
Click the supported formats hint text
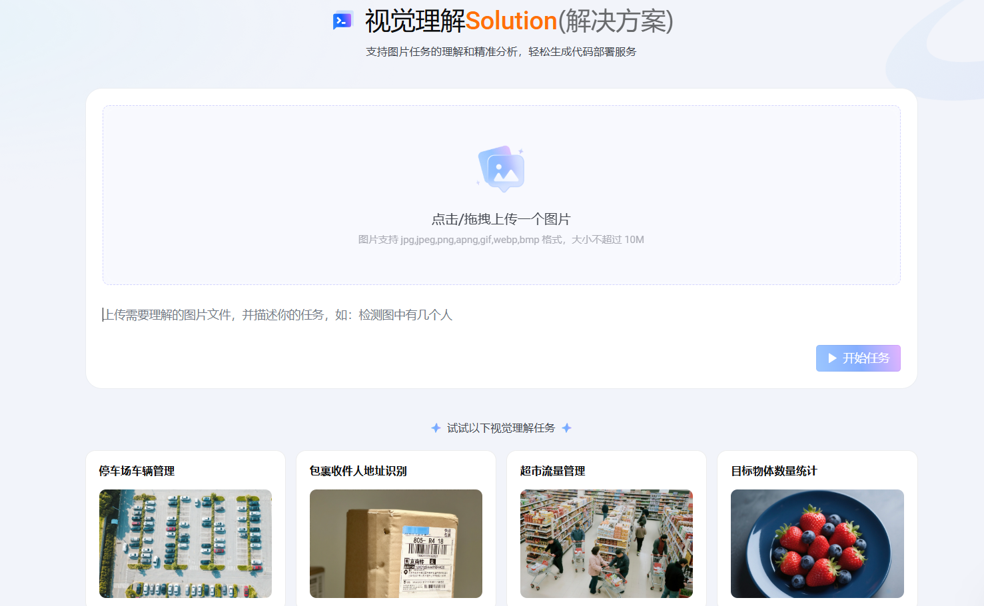point(501,240)
